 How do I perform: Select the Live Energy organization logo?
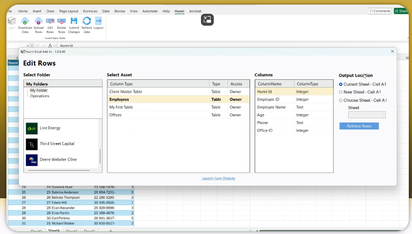tap(32, 128)
